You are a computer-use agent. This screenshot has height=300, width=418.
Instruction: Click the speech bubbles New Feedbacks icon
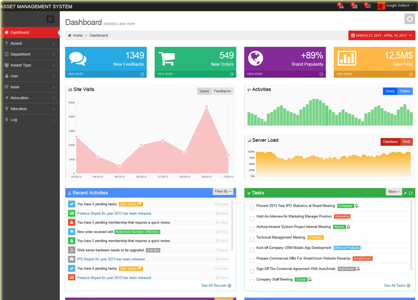(x=78, y=59)
